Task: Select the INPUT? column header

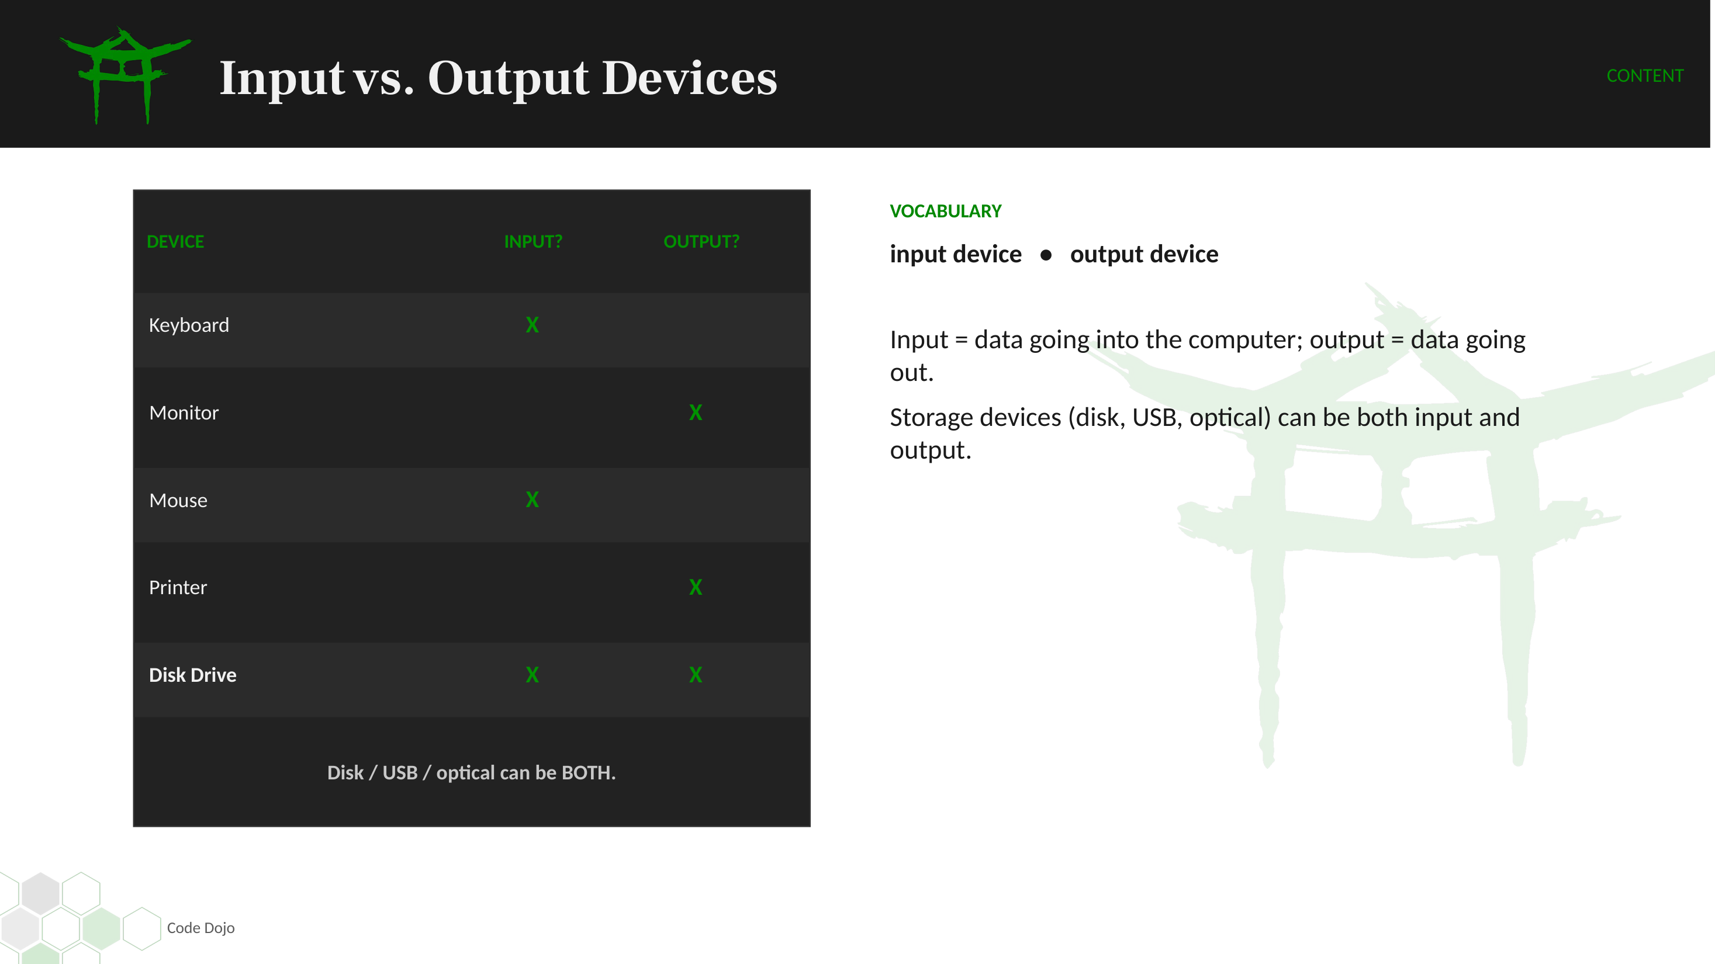Action: (533, 241)
